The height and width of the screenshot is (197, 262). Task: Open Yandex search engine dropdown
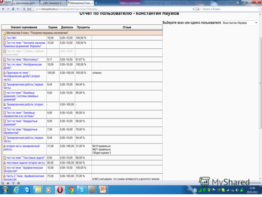click(x=199, y=9)
